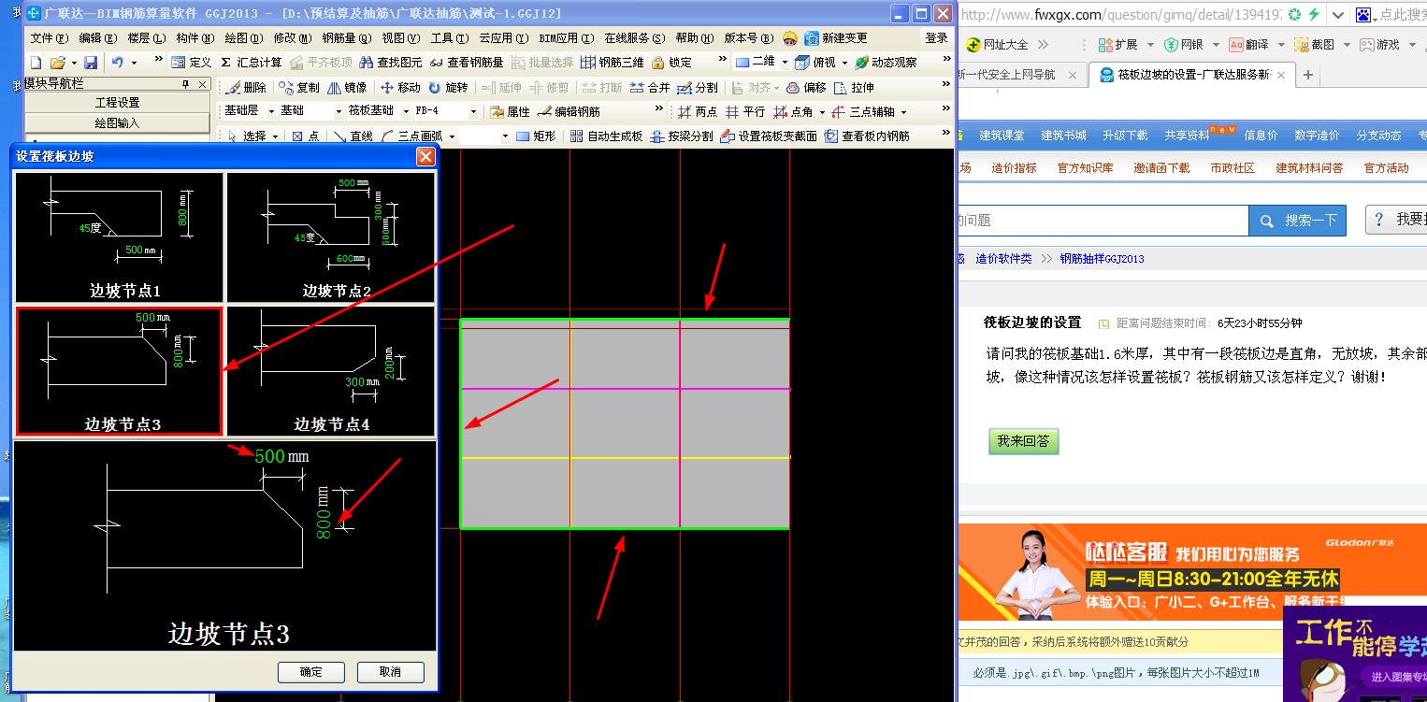Click the 分割 split tool
The height and width of the screenshot is (702, 1427).
click(x=698, y=88)
